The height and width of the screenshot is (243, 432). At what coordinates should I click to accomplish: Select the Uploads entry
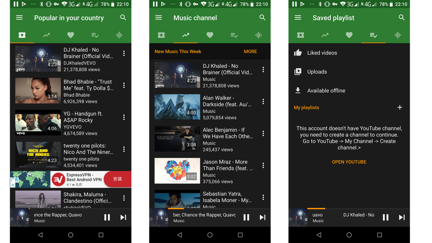[317, 72]
